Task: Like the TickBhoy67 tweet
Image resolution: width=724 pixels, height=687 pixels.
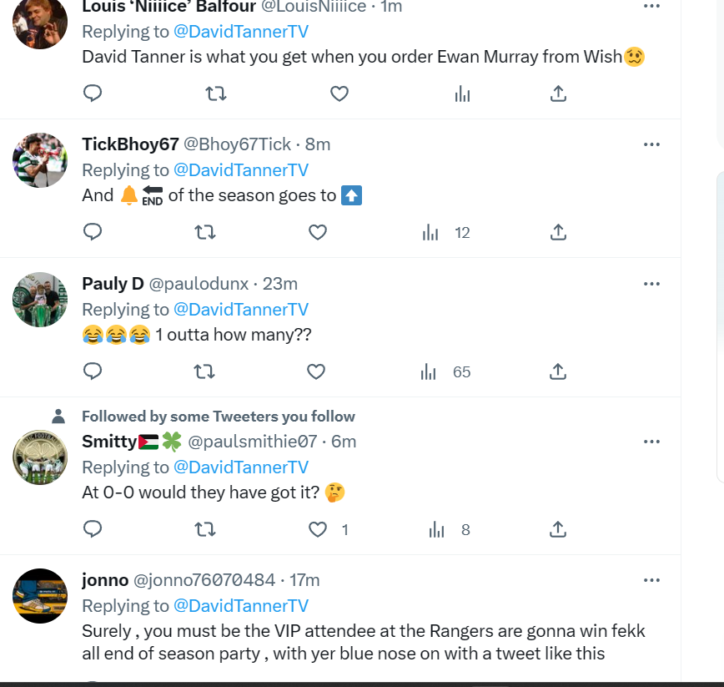Action: (318, 232)
